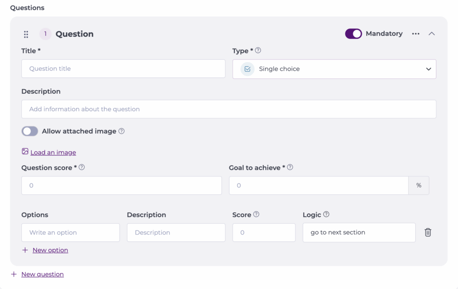Click help icon beside Goal to achieve
The width and height of the screenshot is (458, 289).
[x=290, y=168]
